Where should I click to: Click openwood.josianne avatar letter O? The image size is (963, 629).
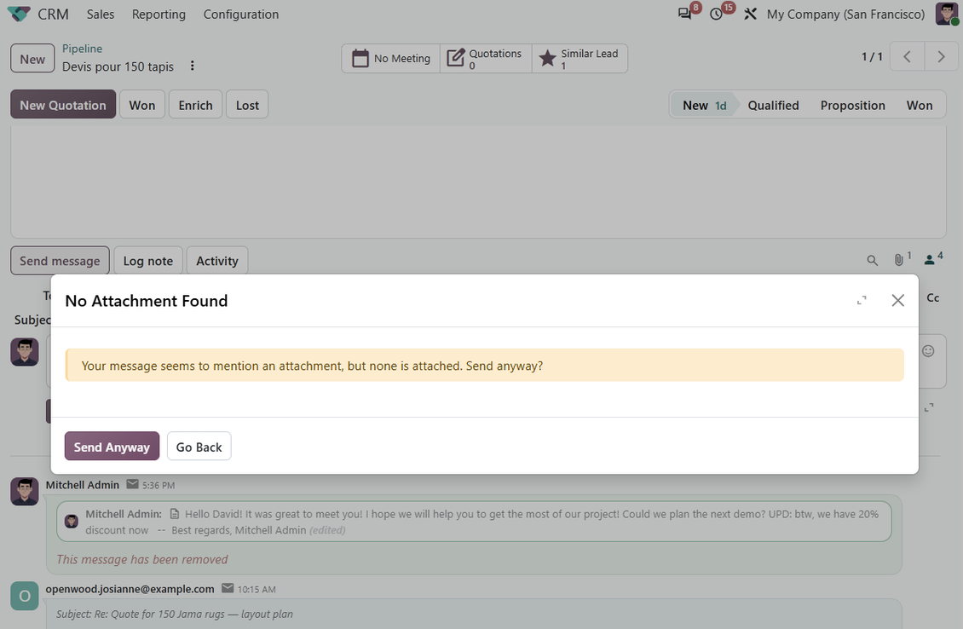click(x=25, y=596)
